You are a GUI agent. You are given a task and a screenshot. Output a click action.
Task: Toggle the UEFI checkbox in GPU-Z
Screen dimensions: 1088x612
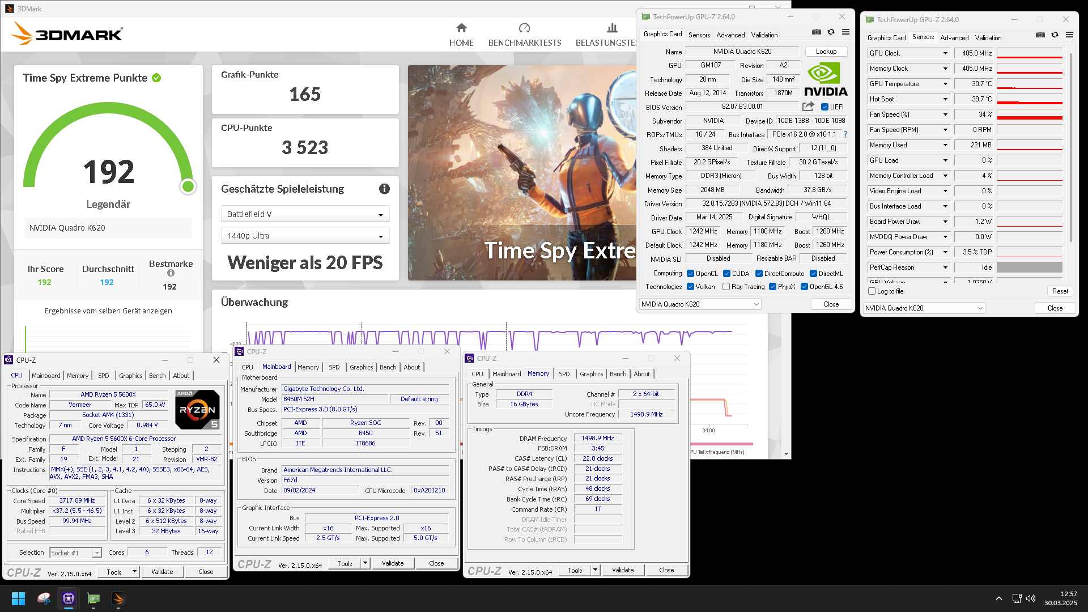[824, 107]
